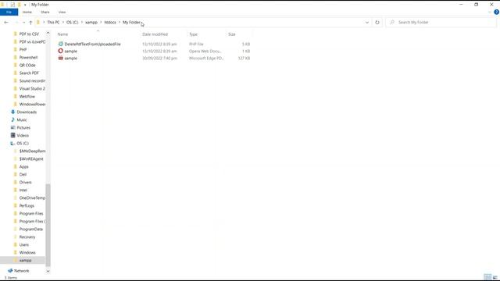Open the File ribbon tab

[x=9, y=12]
